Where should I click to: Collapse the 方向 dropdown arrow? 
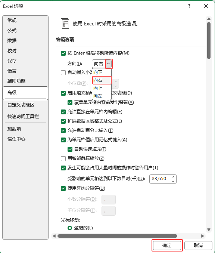109,64
